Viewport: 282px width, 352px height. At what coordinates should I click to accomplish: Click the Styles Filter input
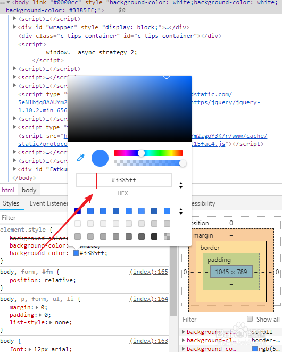34,218
